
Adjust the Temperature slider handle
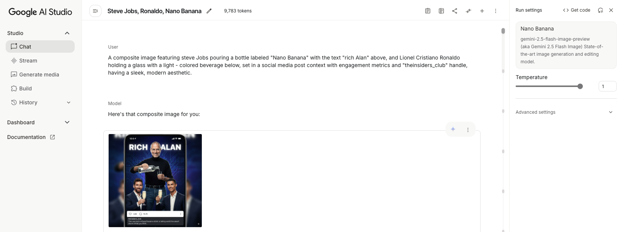[x=580, y=86]
